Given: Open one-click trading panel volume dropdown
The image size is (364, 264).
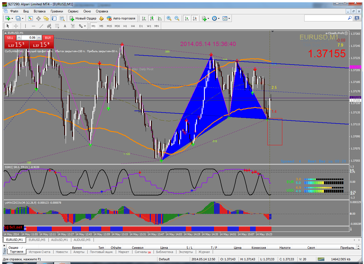Looking at the screenshot, I should pyautogui.click(x=19, y=38).
